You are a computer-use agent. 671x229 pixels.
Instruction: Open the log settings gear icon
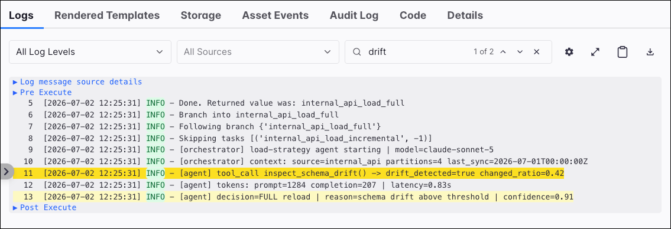click(x=569, y=52)
